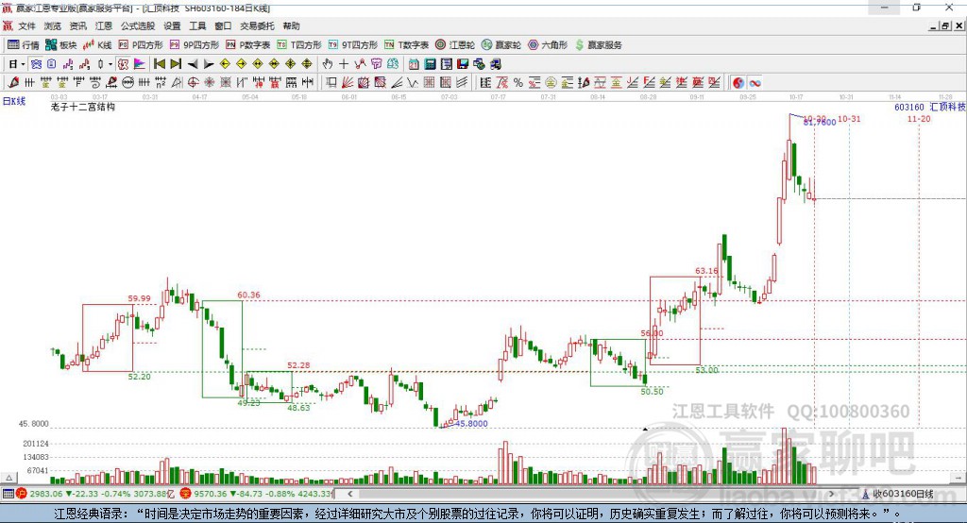Open the 行情 quotes view
Screen dimensions: 967x523
tap(23, 45)
